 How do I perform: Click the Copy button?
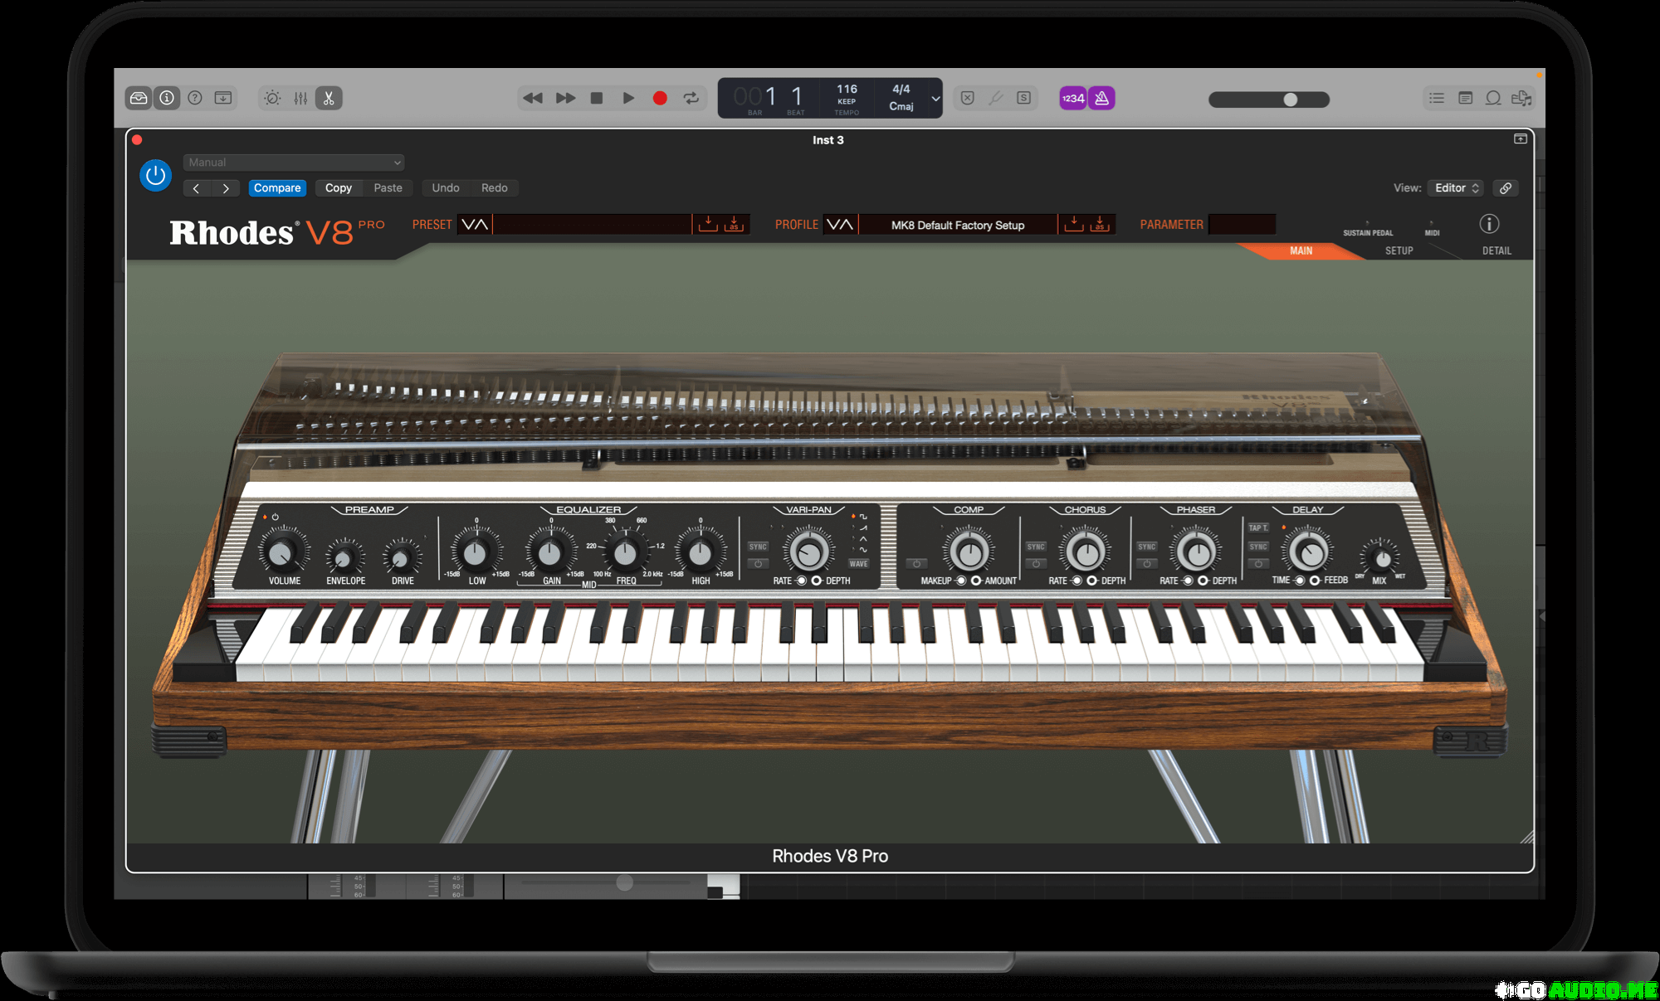339,188
